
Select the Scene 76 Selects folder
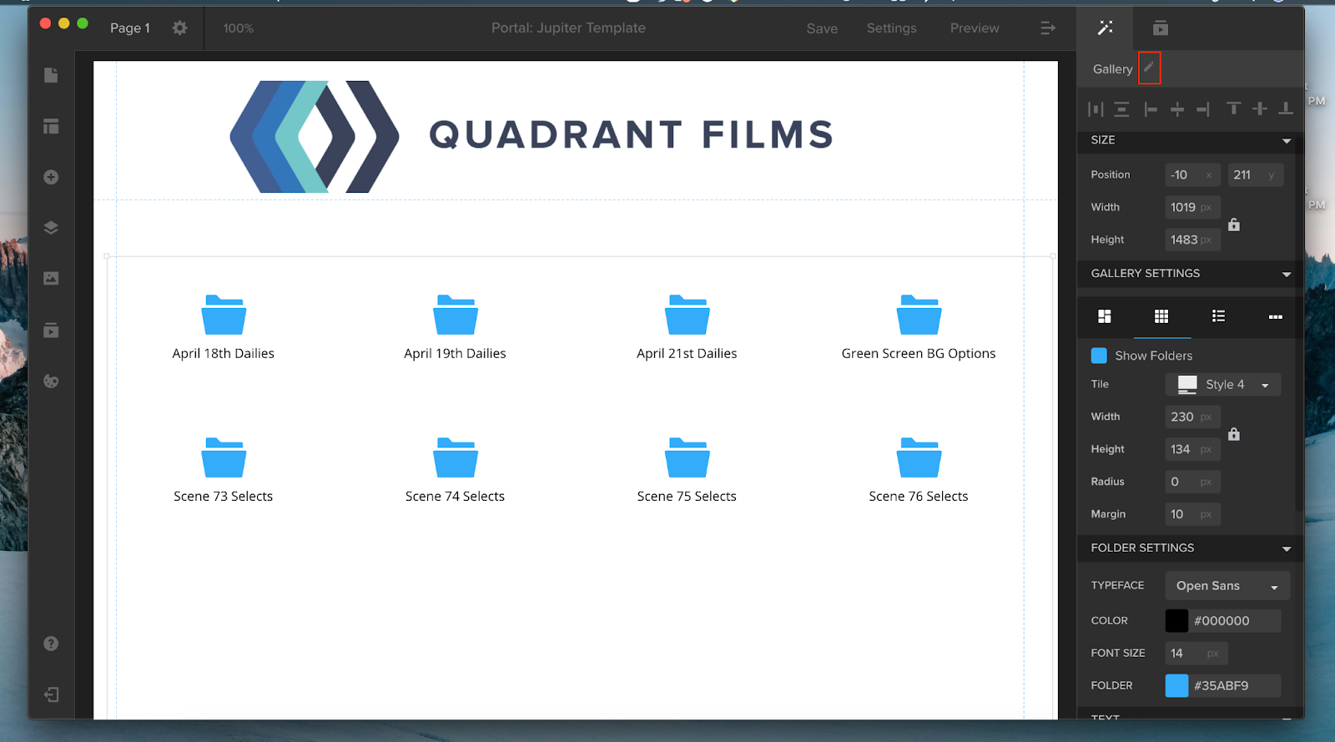(919, 470)
